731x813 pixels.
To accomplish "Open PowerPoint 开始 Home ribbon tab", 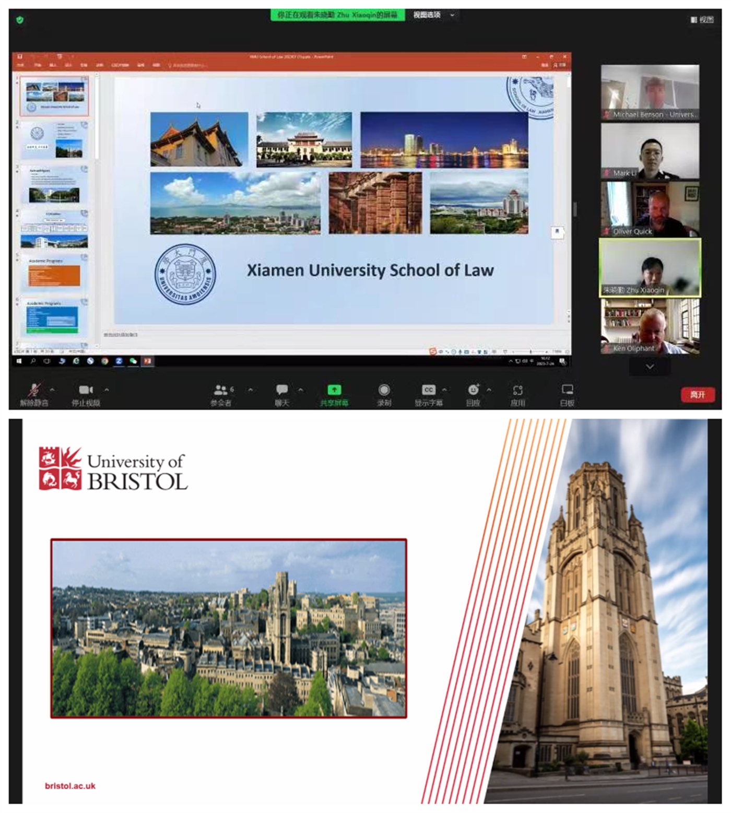I will coord(38,65).
